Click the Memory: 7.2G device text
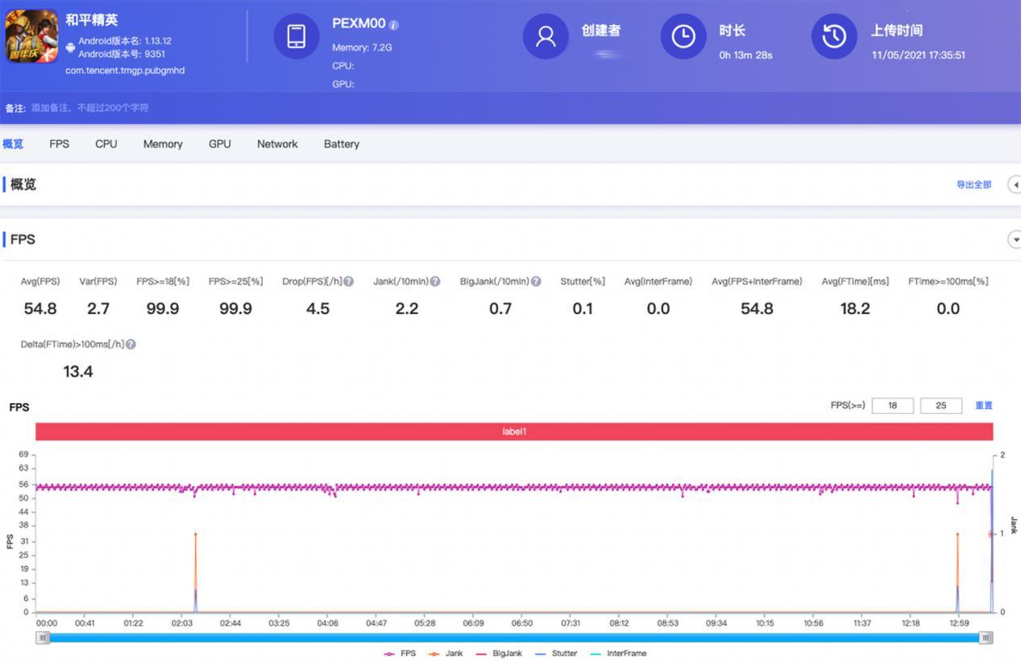The height and width of the screenshot is (661, 1021). tap(362, 48)
